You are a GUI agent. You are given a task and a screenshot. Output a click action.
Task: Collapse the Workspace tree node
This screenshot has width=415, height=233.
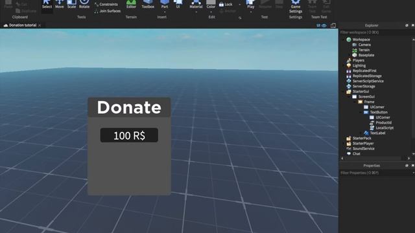click(344, 39)
